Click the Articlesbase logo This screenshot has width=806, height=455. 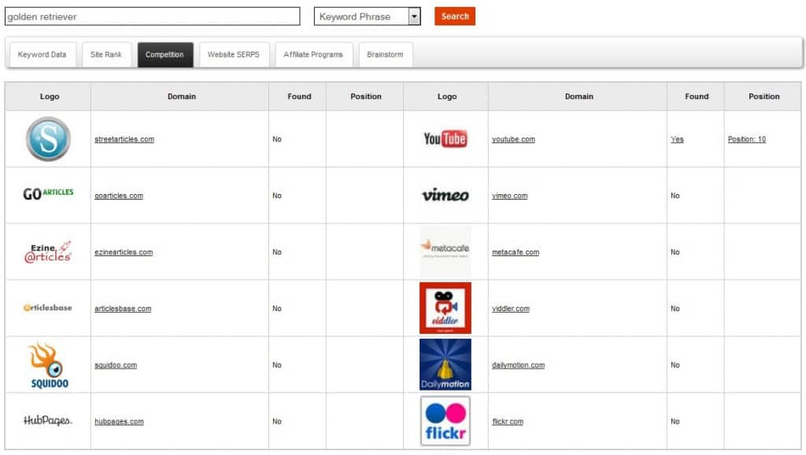click(48, 308)
